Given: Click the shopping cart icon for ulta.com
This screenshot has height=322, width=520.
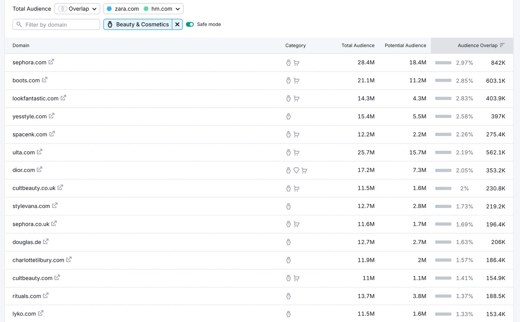Looking at the screenshot, I should click(x=296, y=153).
